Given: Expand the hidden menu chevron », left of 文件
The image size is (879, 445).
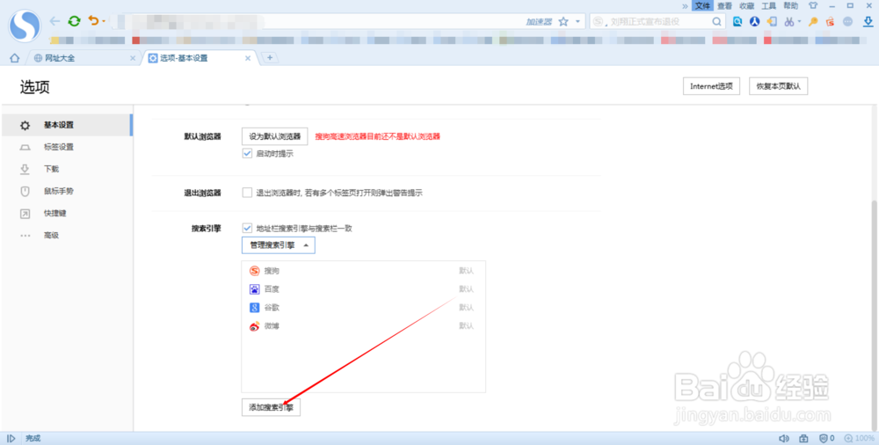Looking at the screenshot, I should coord(685,6).
